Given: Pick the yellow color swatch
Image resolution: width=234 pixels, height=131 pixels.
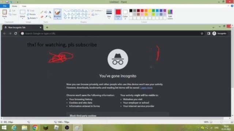Looking at the screenshot, I should coord(150,11).
